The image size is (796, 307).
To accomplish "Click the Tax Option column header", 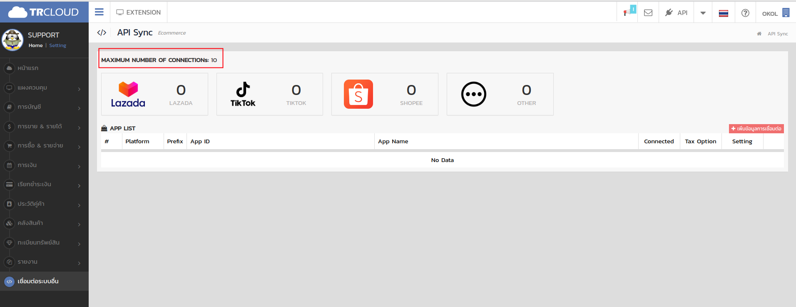I will coord(701,142).
